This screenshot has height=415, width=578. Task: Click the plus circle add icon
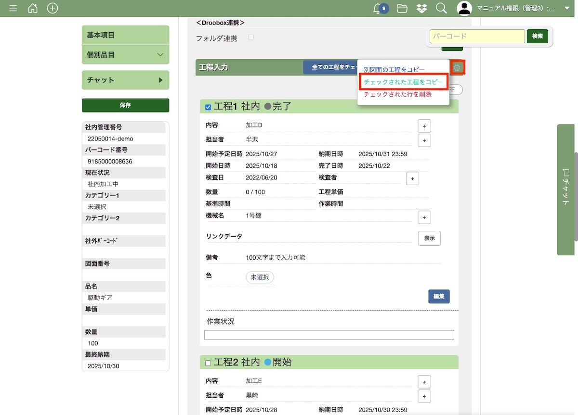53,8
